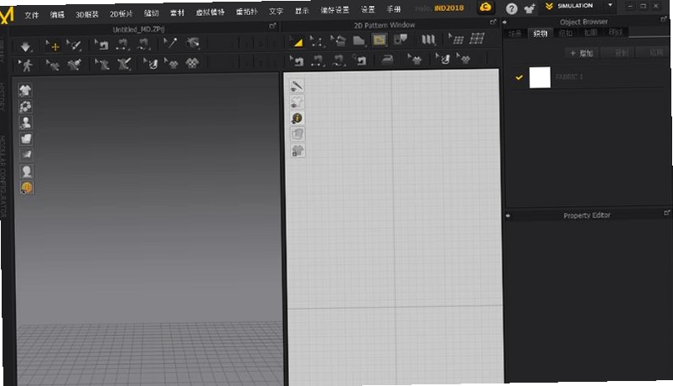Open cloud account icon in top bar
The image size is (673, 386).
pyautogui.click(x=485, y=7)
